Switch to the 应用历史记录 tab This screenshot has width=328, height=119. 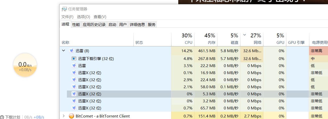click(x=94, y=24)
